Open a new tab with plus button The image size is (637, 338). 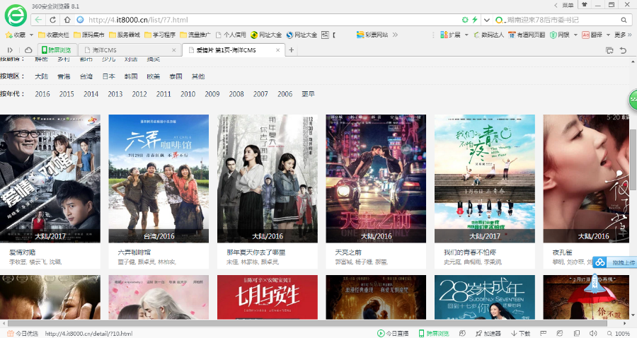point(292,50)
